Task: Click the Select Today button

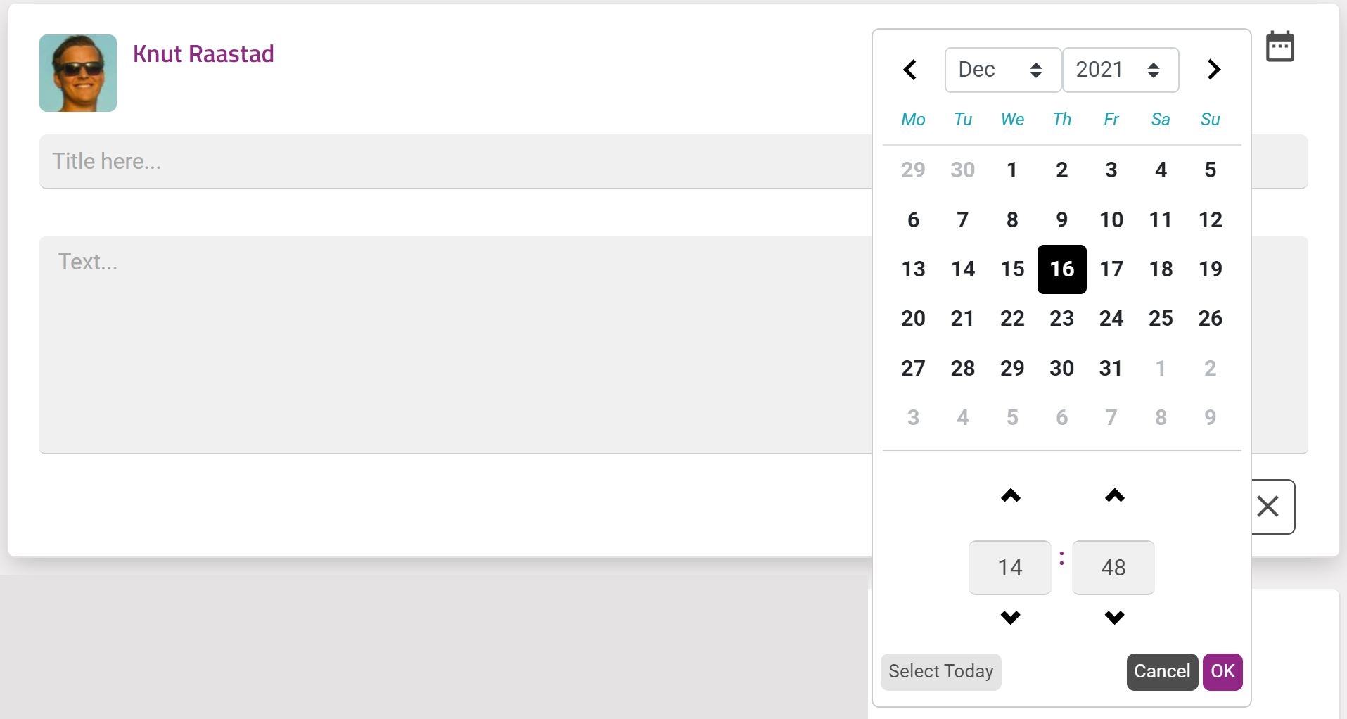Action: click(x=940, y=671)
